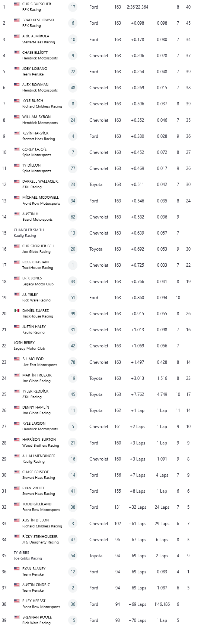Click Joe Gibbs Racing under Denny Hamlin

click(x=36, y=413)
